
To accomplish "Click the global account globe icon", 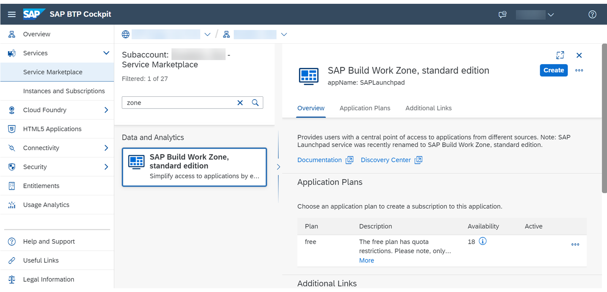I will 126,35.
